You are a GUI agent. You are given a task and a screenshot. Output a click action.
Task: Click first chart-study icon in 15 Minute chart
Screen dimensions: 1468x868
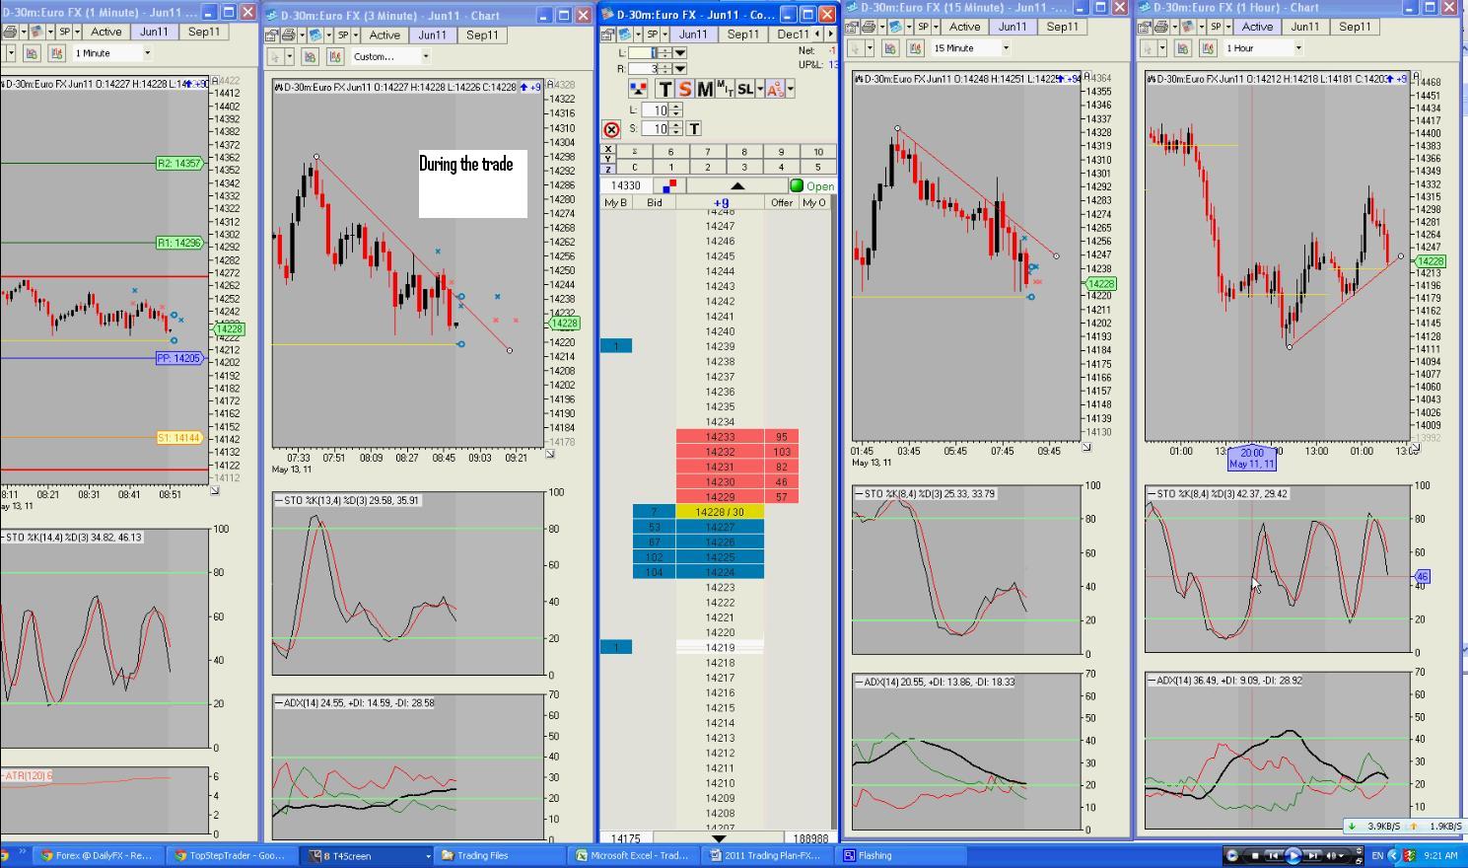point(890,48)
